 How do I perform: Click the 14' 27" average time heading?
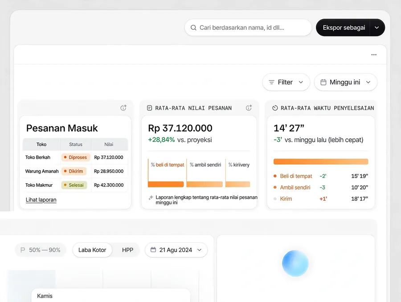(289, 128)
